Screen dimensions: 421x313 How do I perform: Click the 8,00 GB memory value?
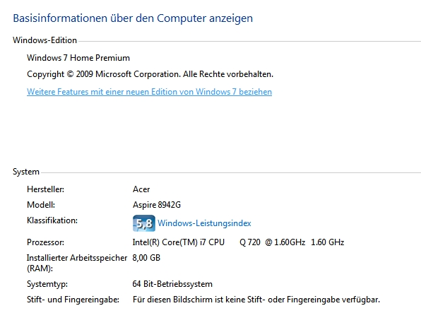coord(146,258)
